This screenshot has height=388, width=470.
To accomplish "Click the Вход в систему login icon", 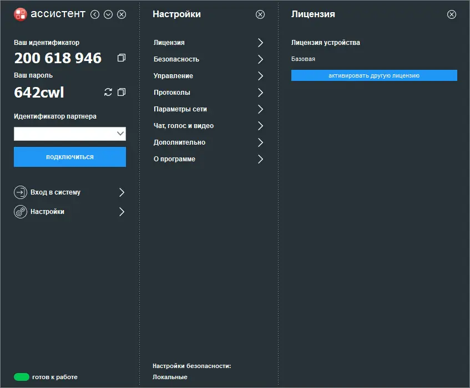I will (x=21, y=192).
